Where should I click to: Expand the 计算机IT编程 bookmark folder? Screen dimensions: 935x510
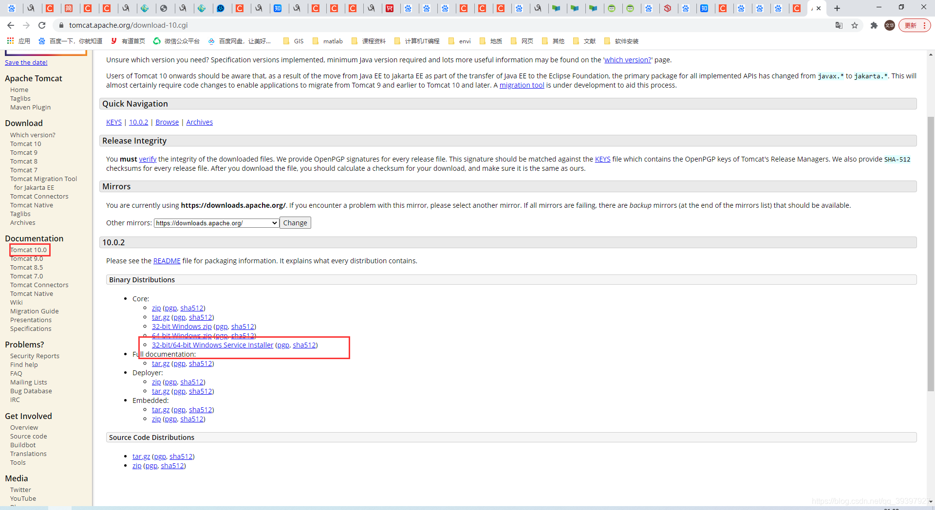tap(416, 41)
